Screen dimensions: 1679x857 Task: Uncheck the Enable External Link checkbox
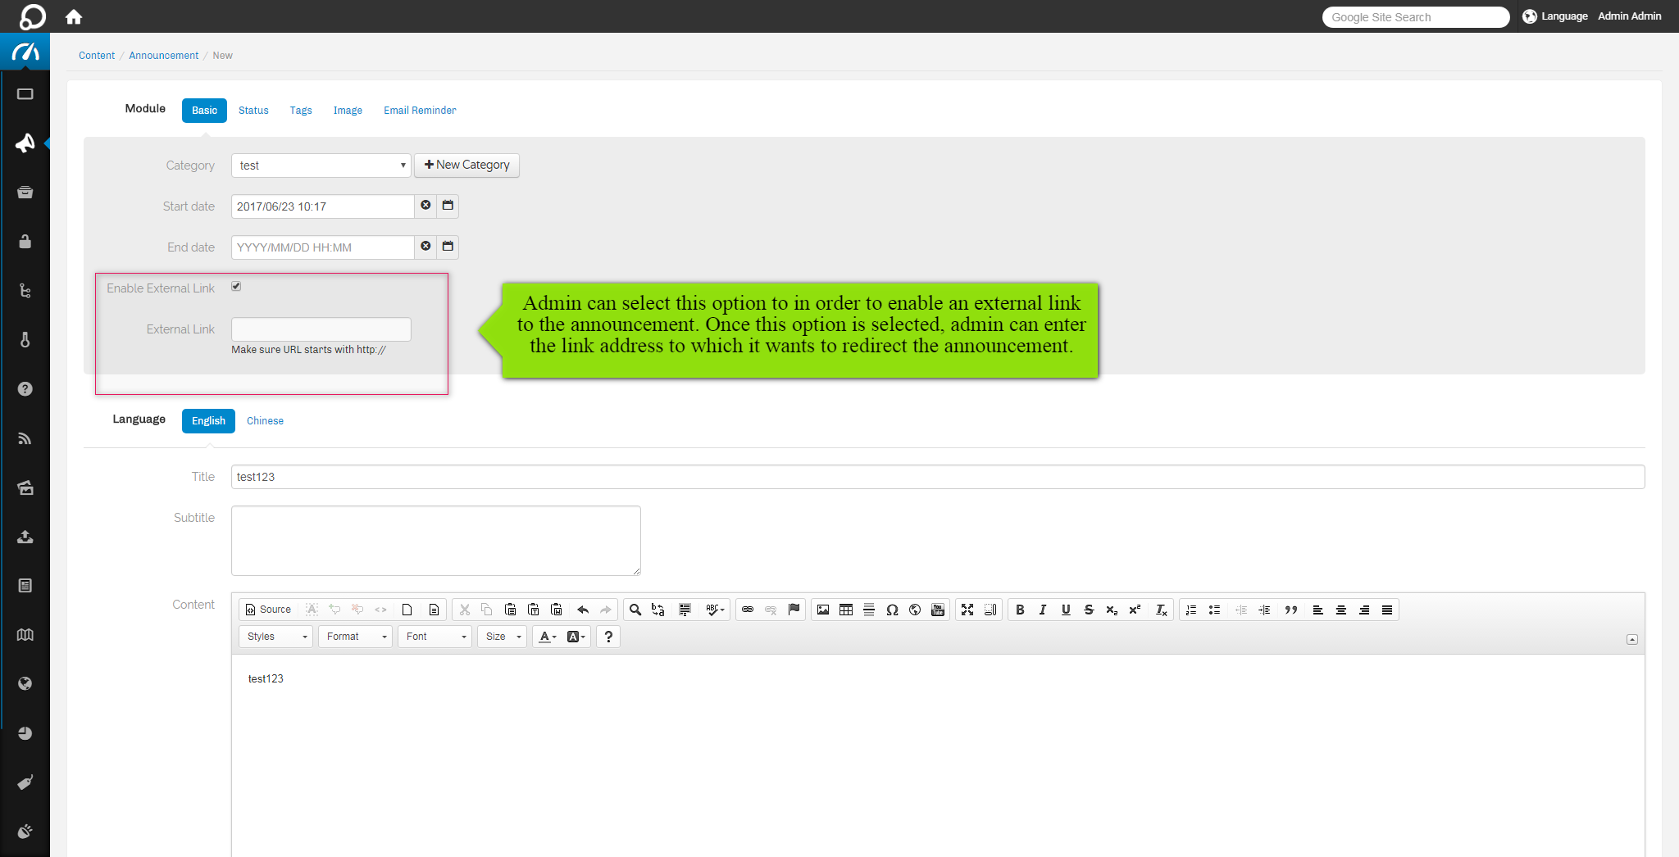coord(236,286)
